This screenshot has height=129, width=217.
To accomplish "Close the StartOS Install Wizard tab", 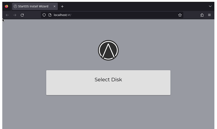I will [x=54, y=6].
